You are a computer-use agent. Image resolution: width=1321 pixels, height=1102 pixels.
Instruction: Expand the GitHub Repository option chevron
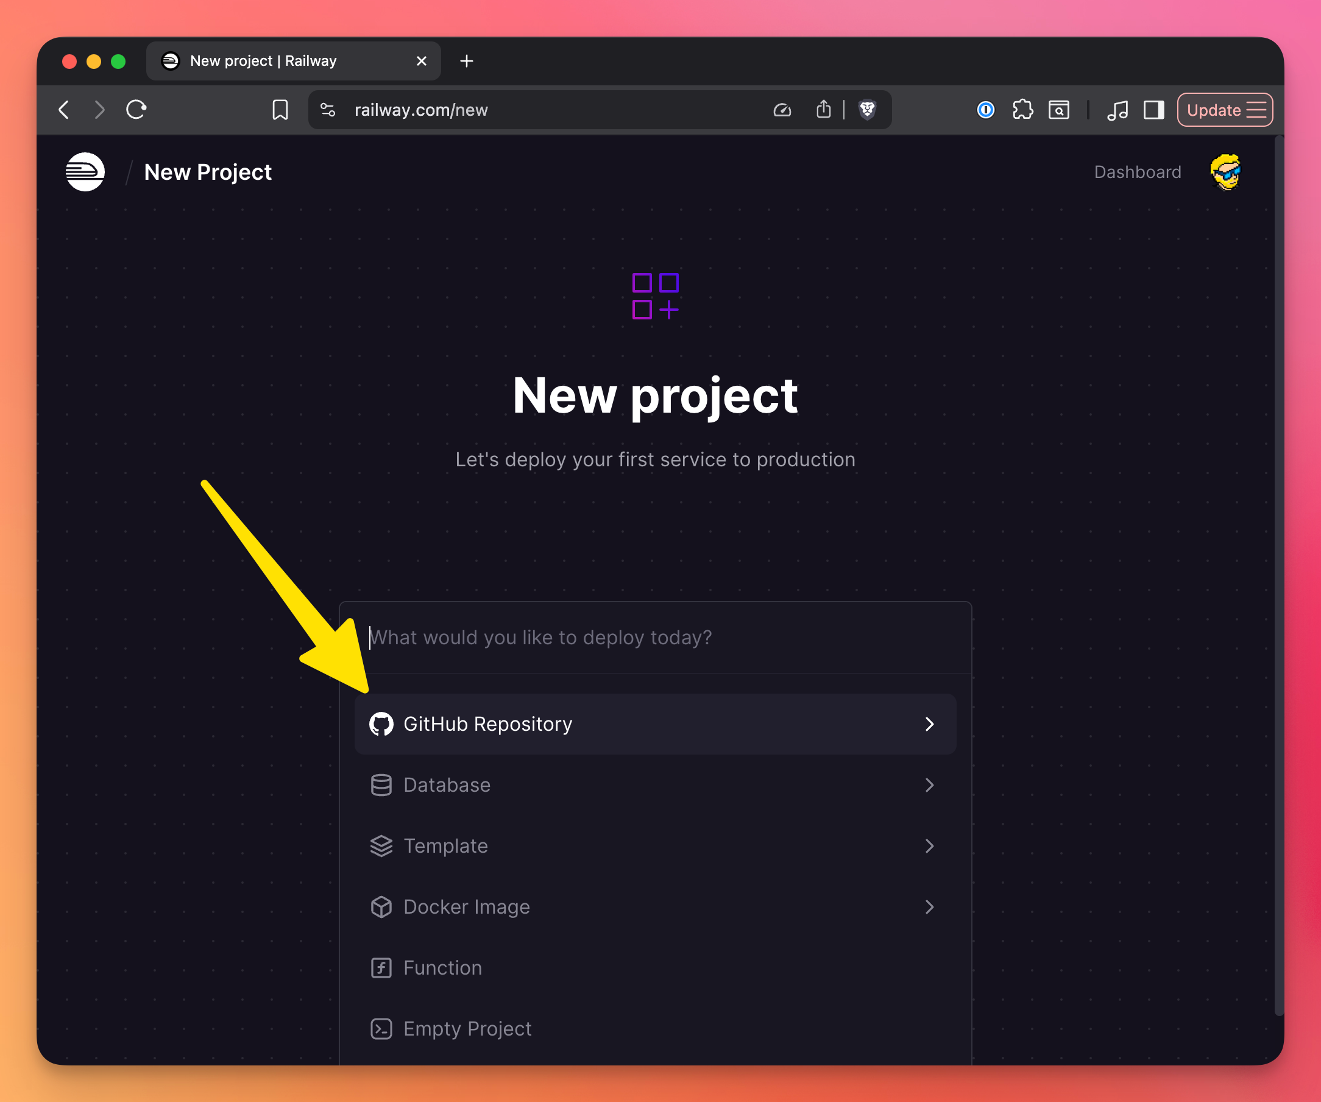(929, 723)
